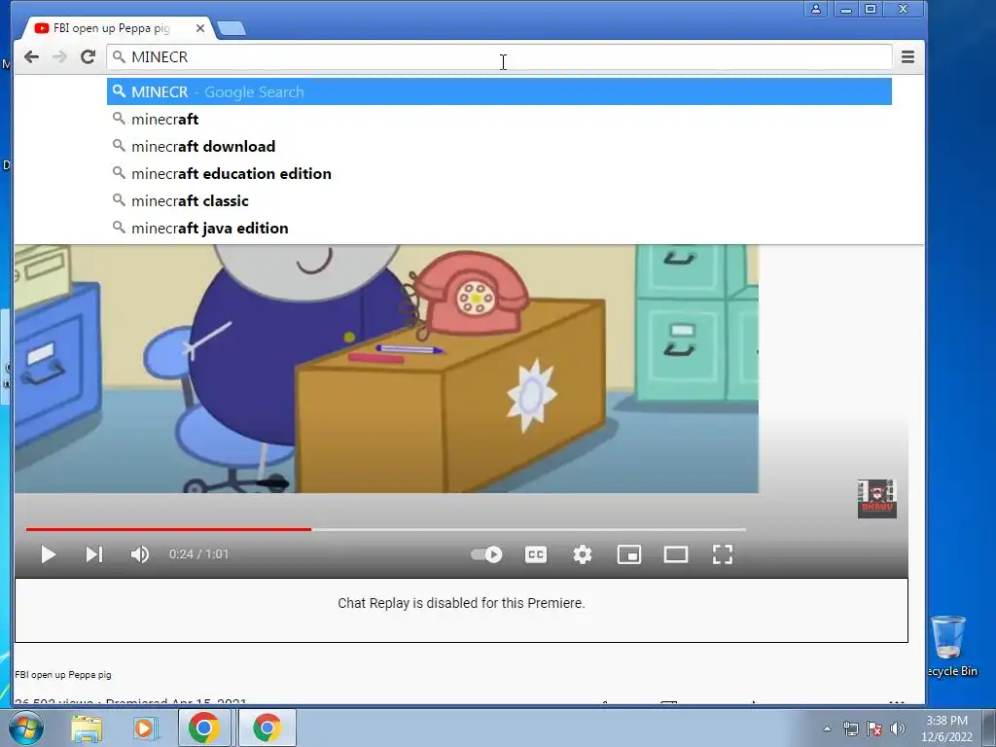Select the Recycle Bin desktop icon
This screenshot has width=996, height=747.
[950, 646]
